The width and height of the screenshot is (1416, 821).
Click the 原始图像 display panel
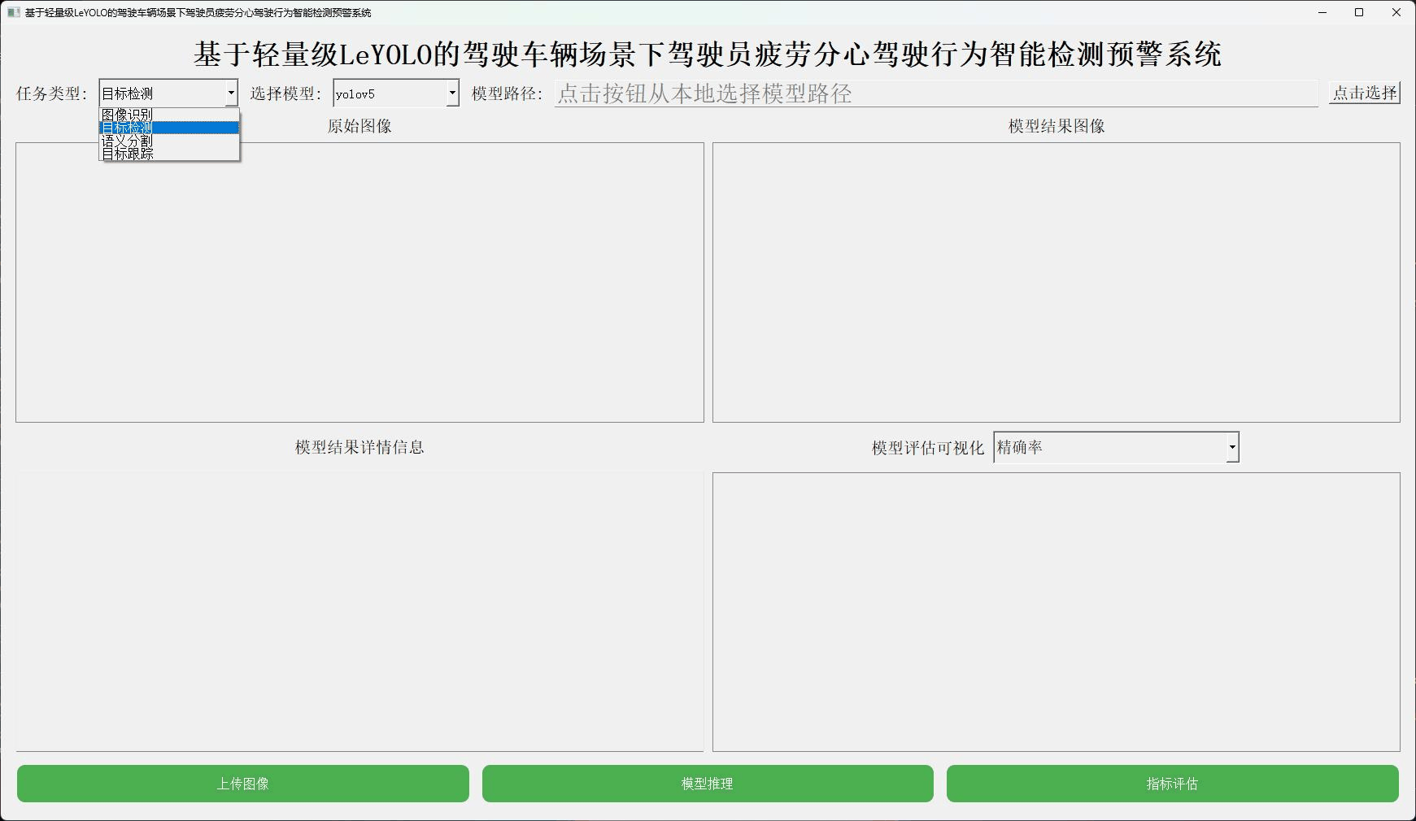(359, 282)
